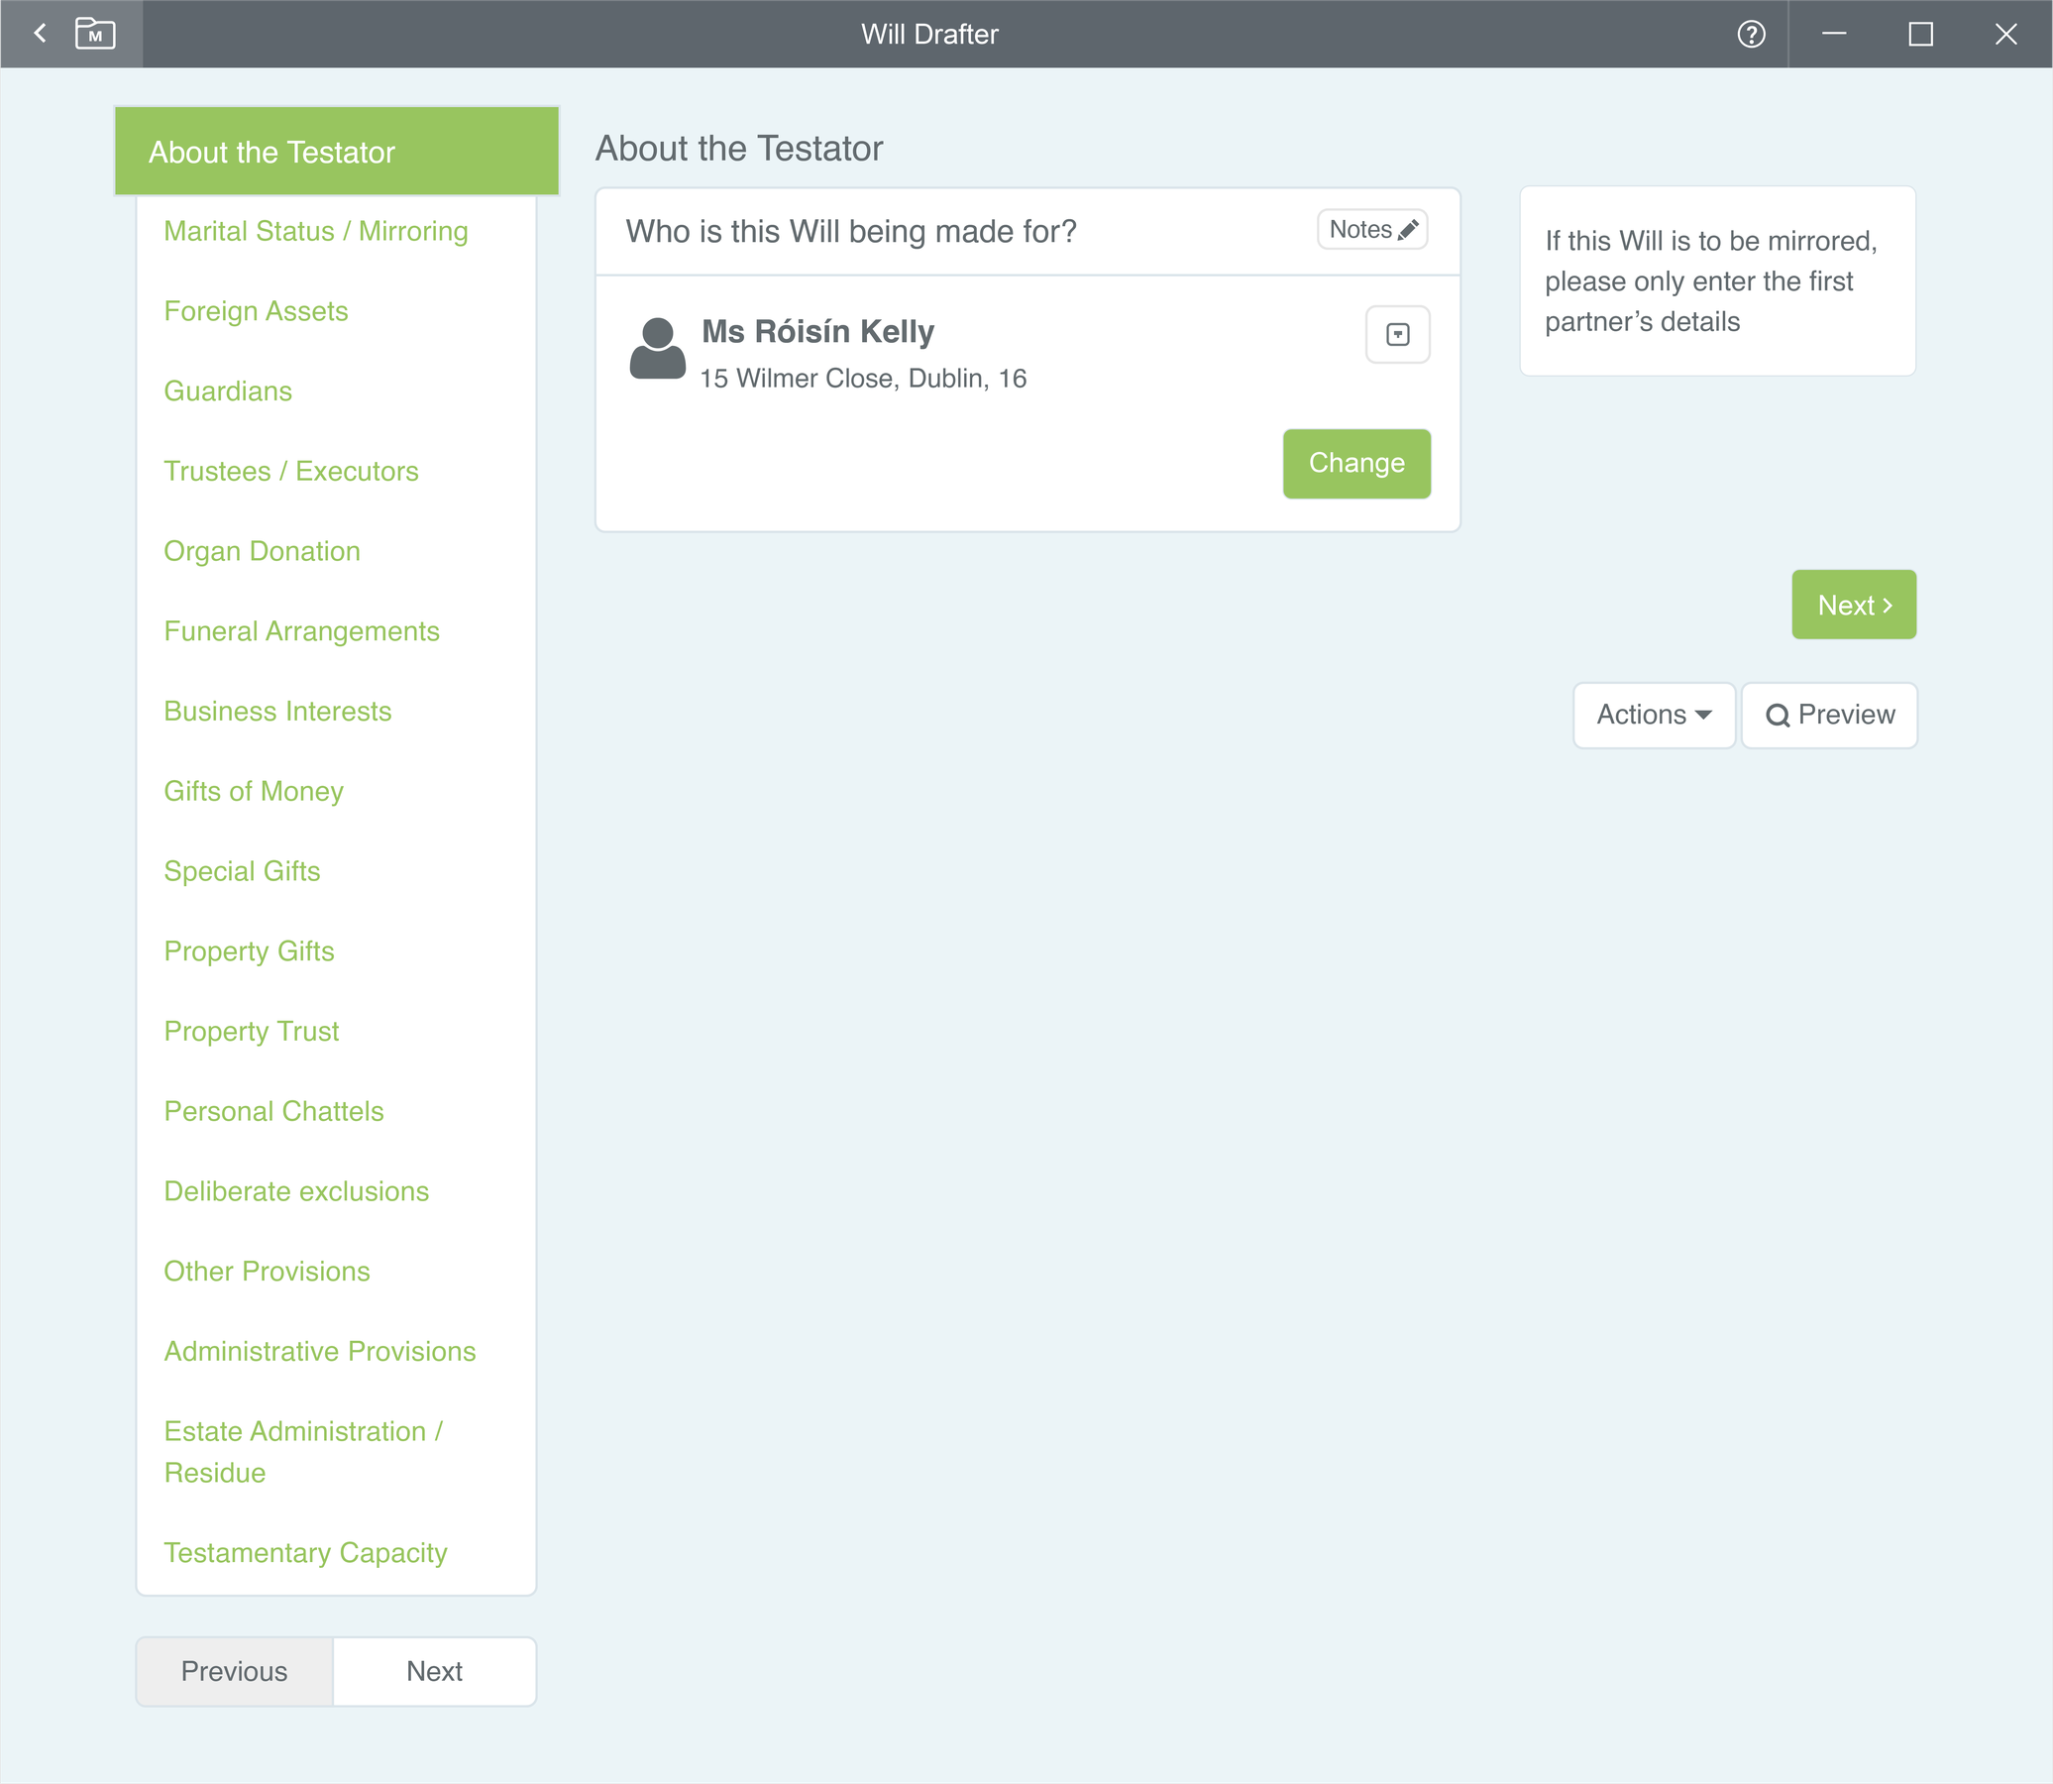Click the back chevron in the title bar

pos(39,33)
